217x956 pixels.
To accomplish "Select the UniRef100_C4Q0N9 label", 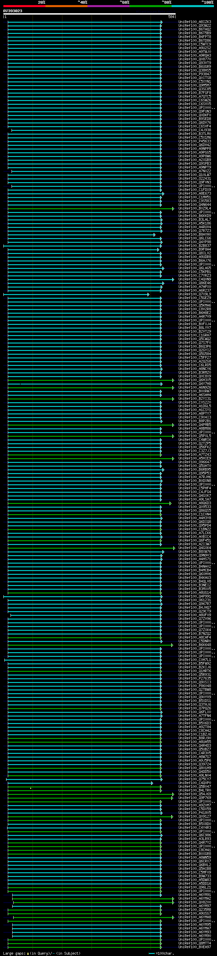I will click(x=195, y=279).
